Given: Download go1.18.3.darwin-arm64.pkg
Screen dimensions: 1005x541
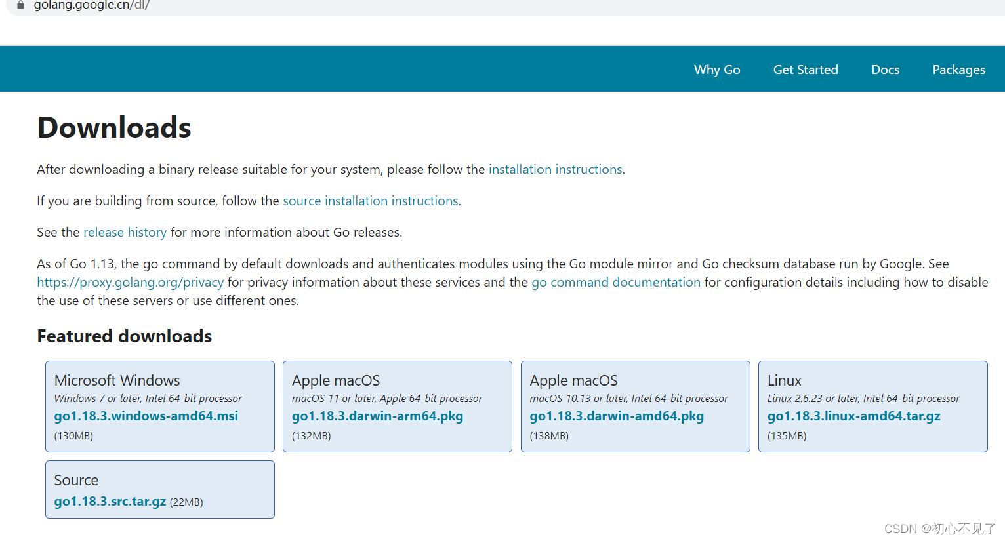Looking at the screenshot, I should [377, 416].
